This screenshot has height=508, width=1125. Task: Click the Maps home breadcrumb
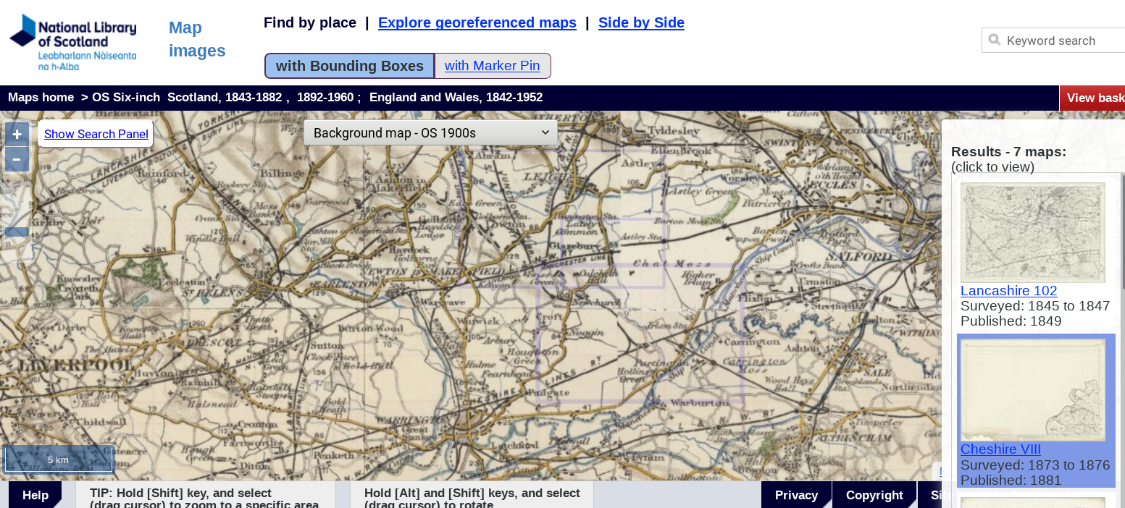click(41, 97)
